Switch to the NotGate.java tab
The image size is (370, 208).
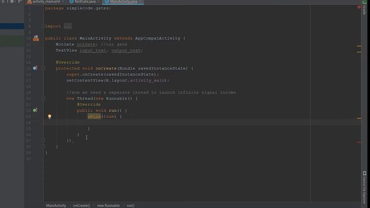click(x=85, y=2)
